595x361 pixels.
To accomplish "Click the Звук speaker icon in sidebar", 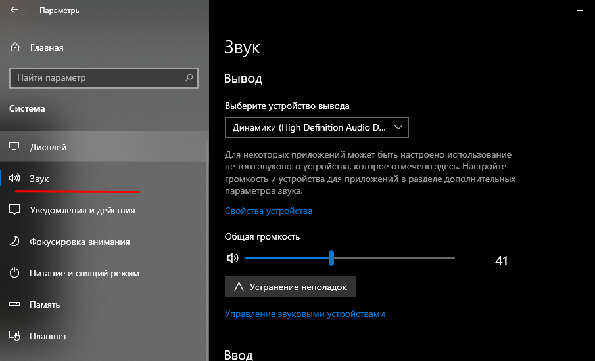I will pos(15,179).
